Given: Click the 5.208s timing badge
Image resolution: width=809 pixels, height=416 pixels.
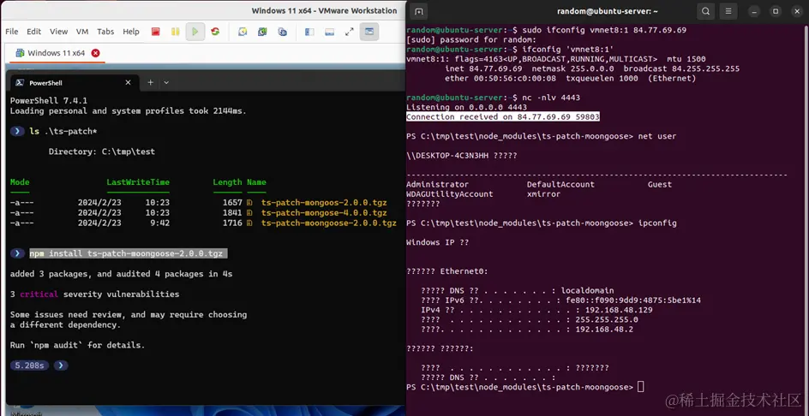Looking at the screenshot, I should (29, 365).
